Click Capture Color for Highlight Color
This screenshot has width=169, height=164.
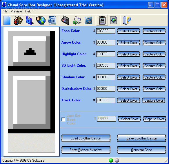[x=154, y=54]
